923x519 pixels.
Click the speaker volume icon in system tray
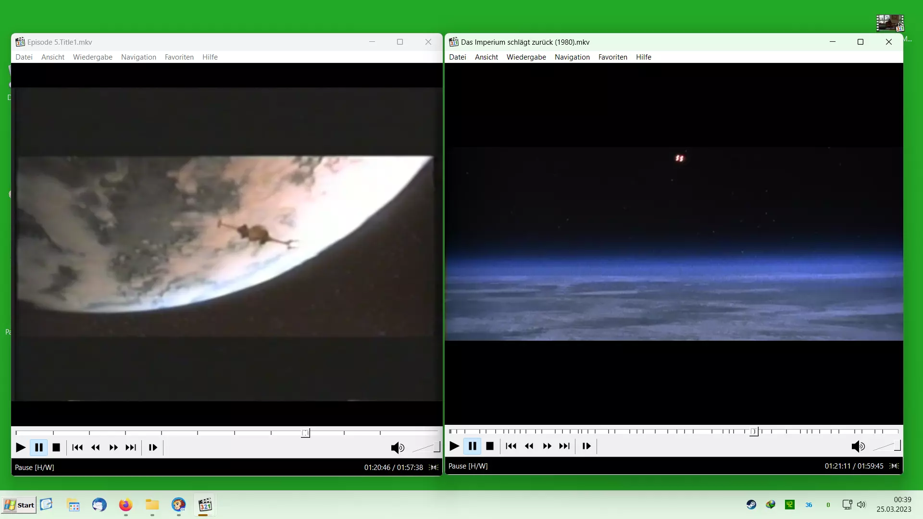point(861,505)
